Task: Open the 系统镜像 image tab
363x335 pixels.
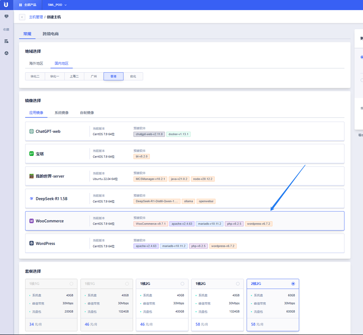Action: click(x=62, y=113)
